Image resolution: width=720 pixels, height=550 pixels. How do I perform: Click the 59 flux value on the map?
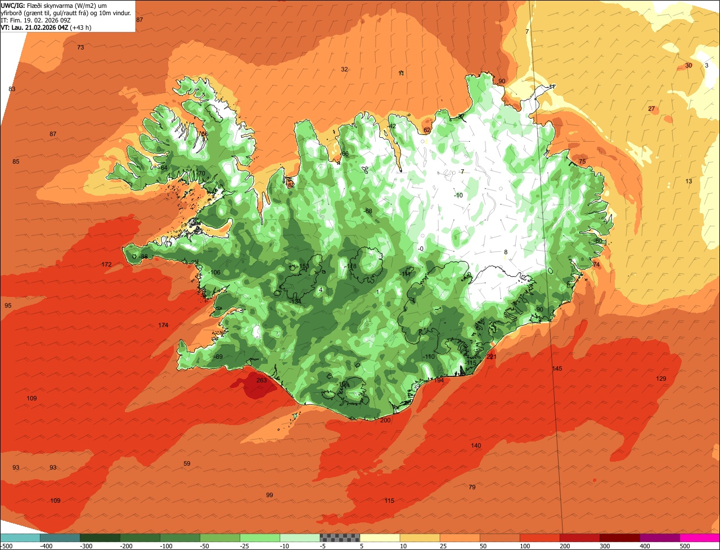(187, 463)
